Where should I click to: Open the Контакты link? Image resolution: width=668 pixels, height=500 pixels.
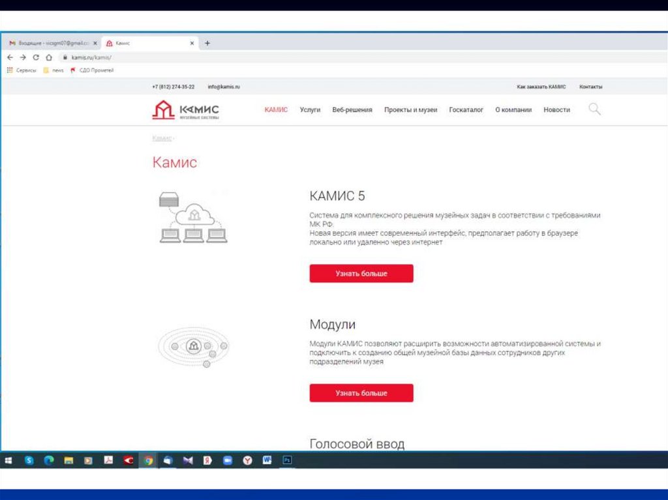[590, 87]
